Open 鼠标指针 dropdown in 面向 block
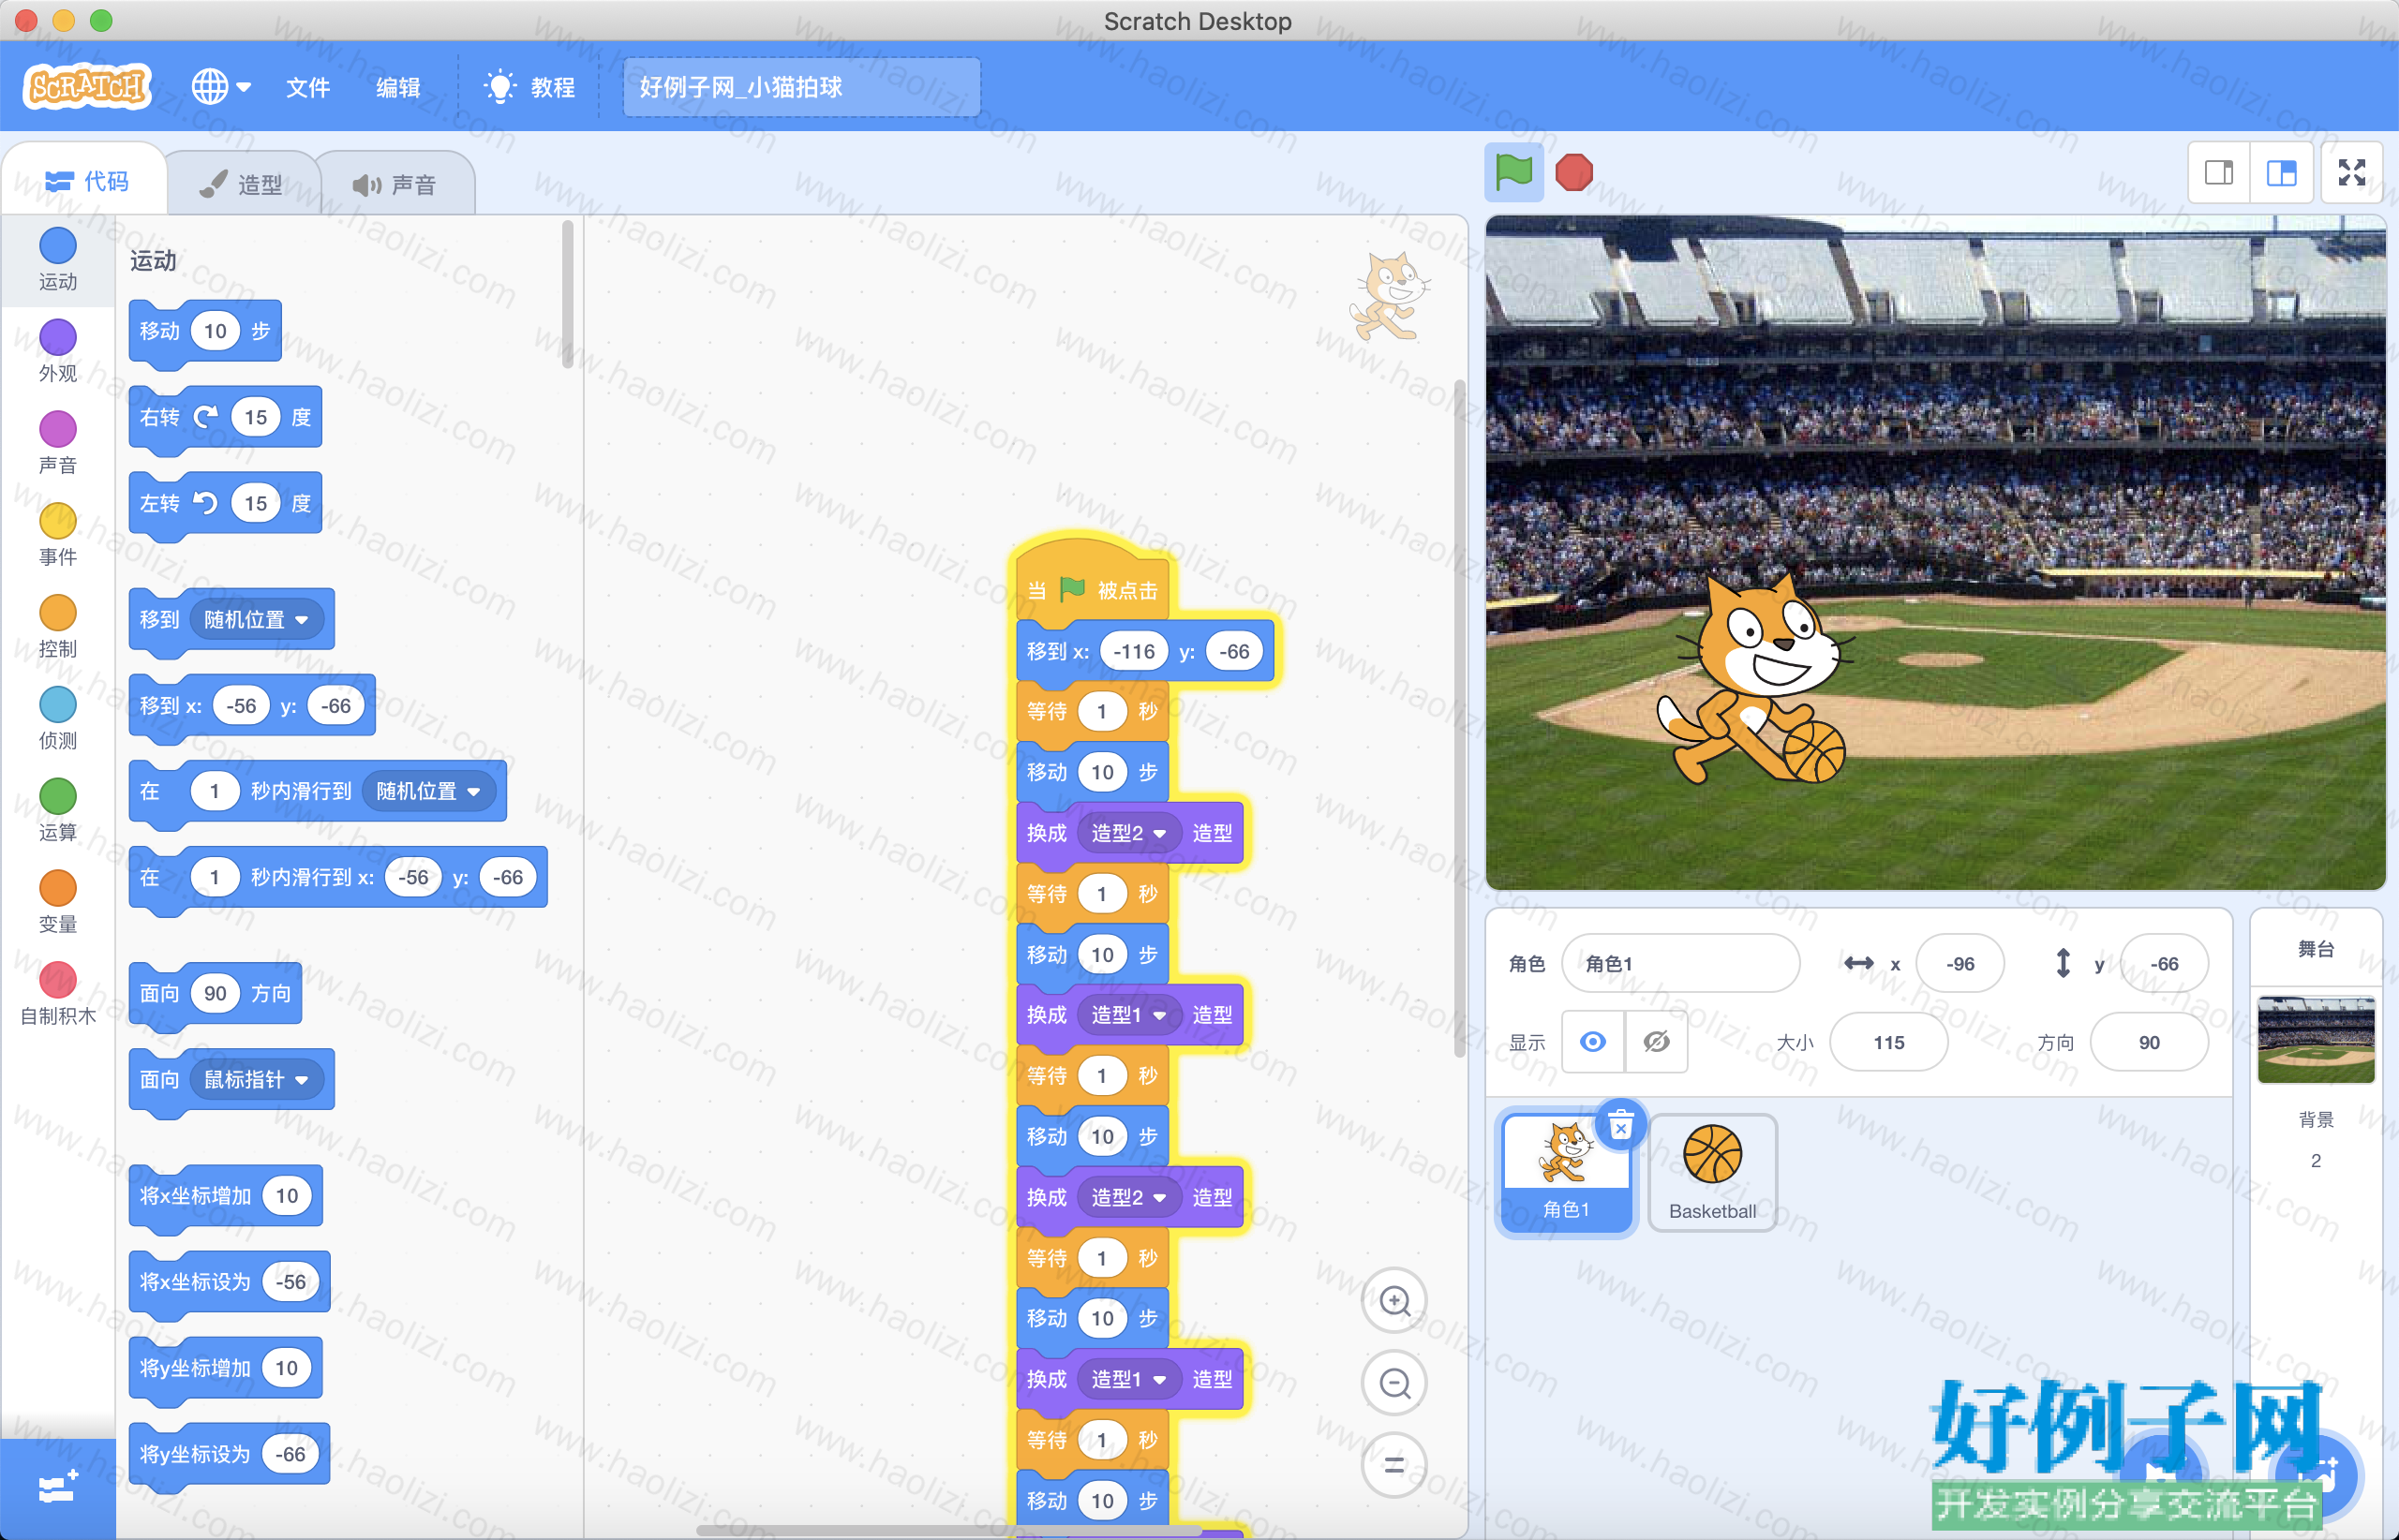 coord(255,1080)
